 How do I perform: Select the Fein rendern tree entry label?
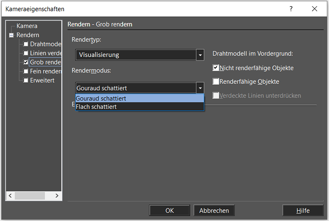tap(46, 71)
